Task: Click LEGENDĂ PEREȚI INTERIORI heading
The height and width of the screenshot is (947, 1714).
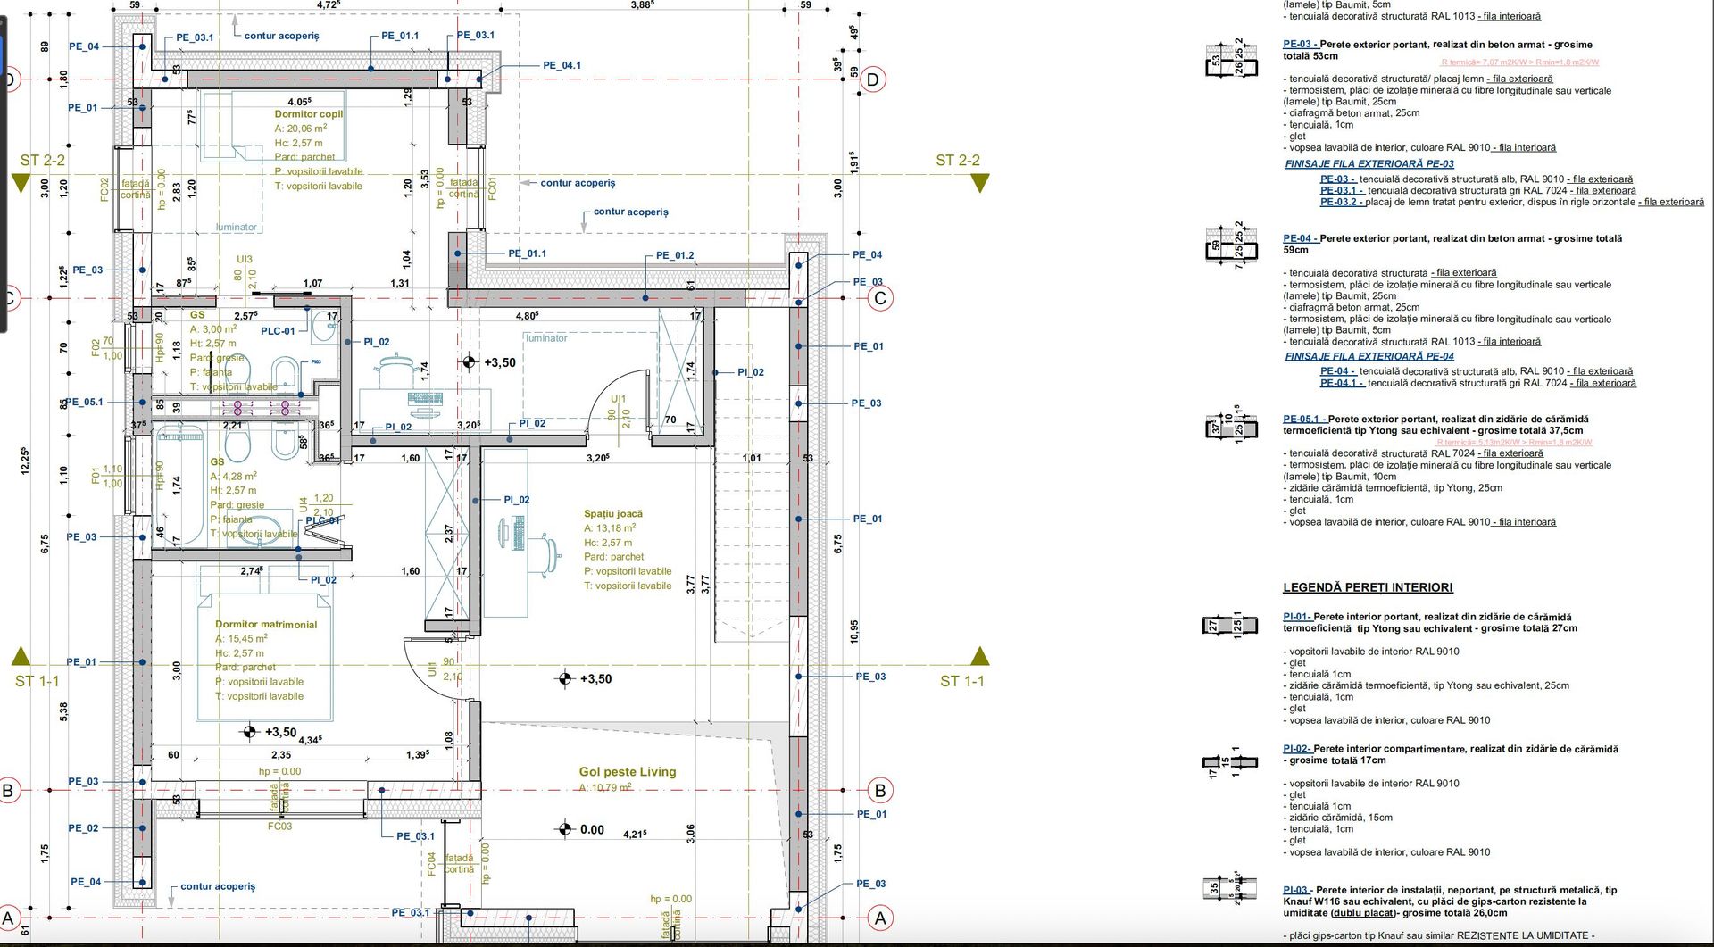Action: [x=1367, y=587]
